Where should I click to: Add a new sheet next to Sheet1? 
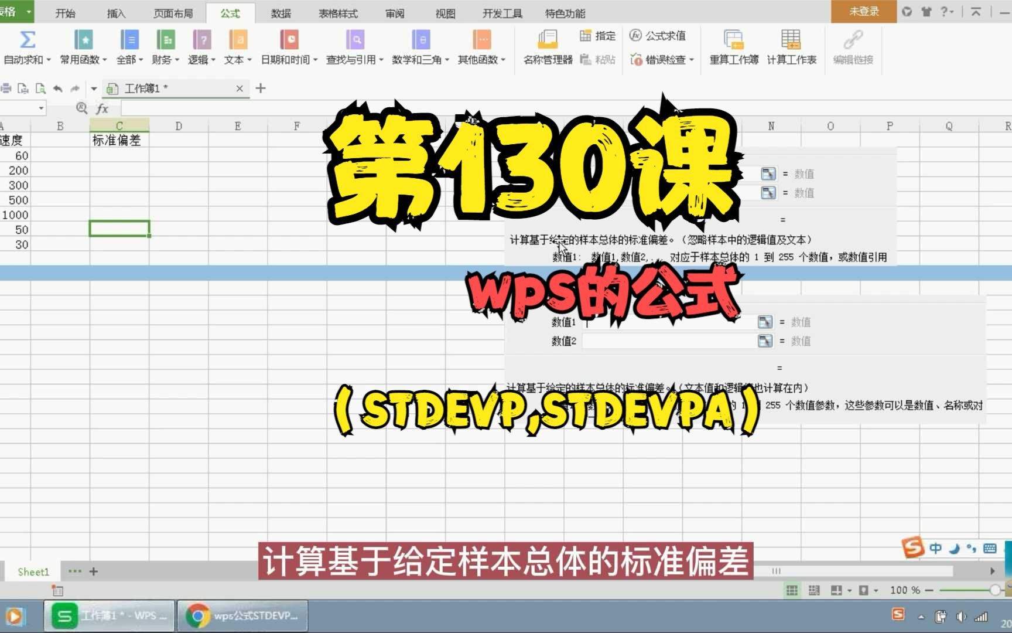[x=93, y=571]
